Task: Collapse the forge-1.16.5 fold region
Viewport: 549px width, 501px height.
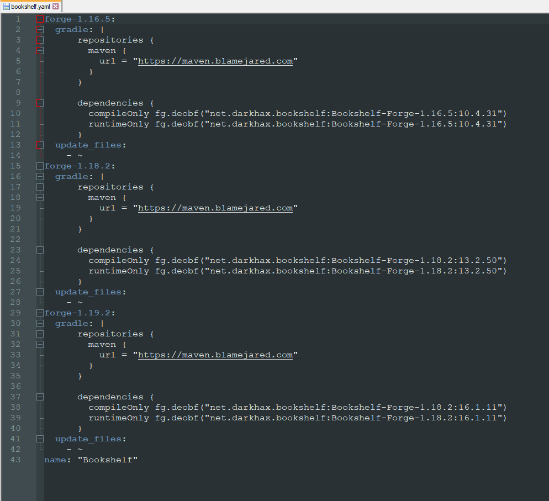Action: pos(39,18)
